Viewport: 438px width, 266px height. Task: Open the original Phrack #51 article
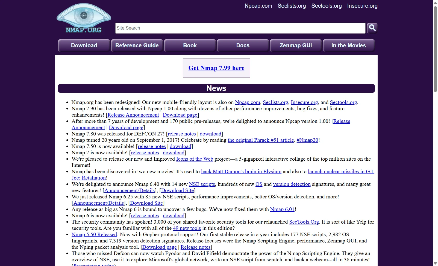click(261, 140)
